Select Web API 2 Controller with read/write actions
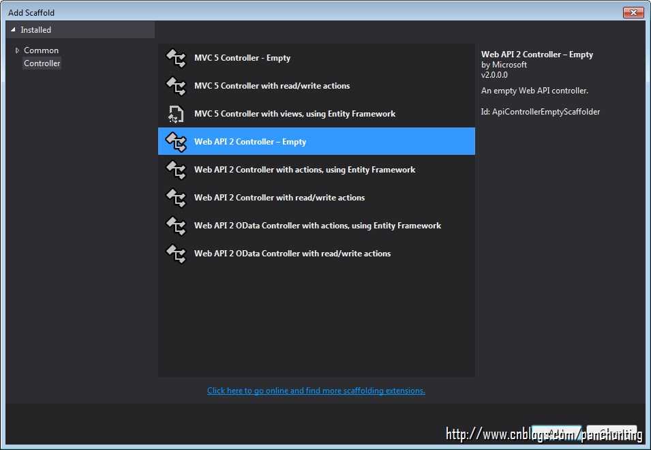 tap(316, 197)
